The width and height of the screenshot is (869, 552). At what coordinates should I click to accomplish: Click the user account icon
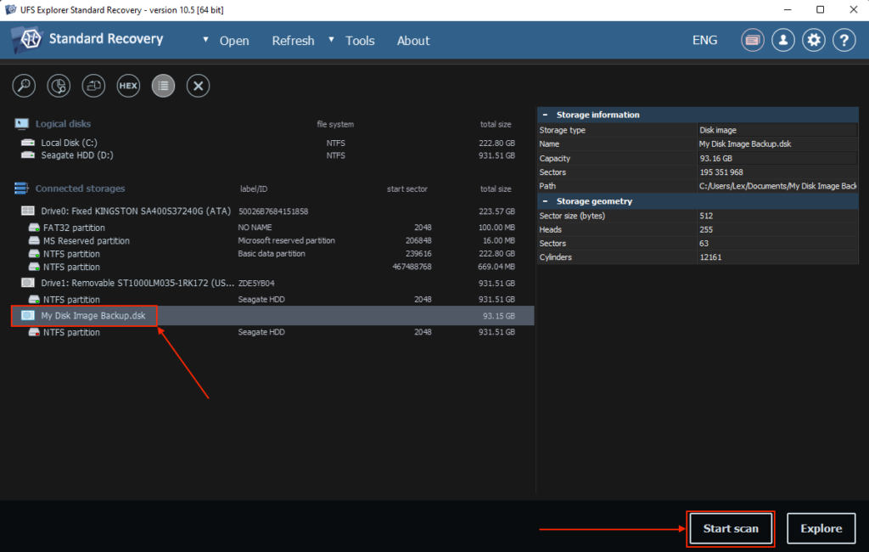782,40
